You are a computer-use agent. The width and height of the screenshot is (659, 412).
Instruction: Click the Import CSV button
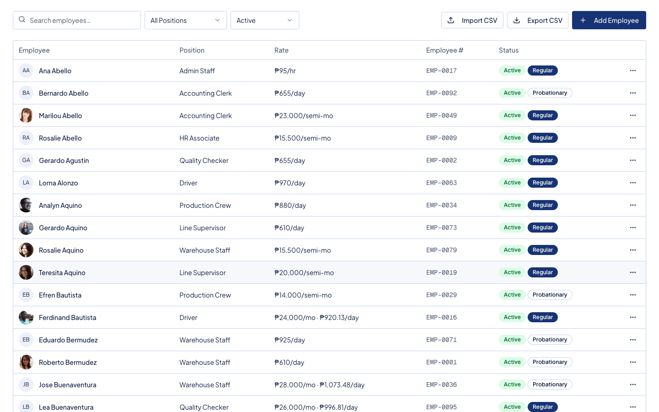(x=472, y=20)
